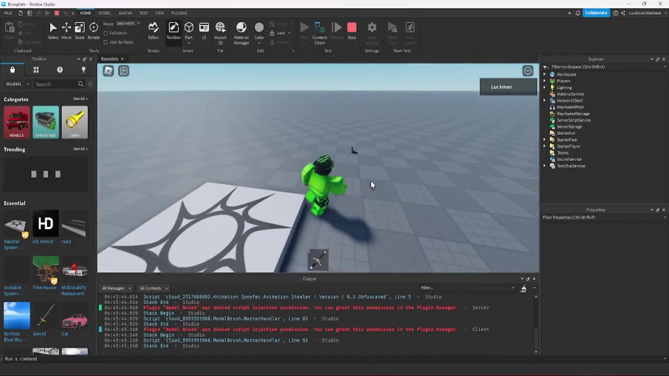Open Toolbox search filter options icon
The image size is (669, 376).
90,84
